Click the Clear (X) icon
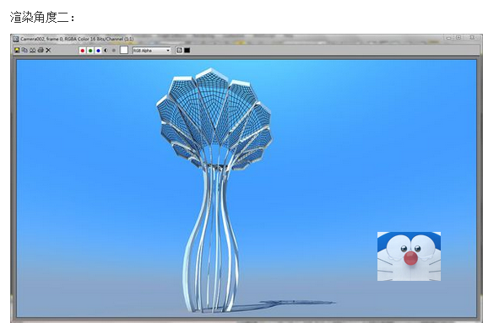 (48, 50)
